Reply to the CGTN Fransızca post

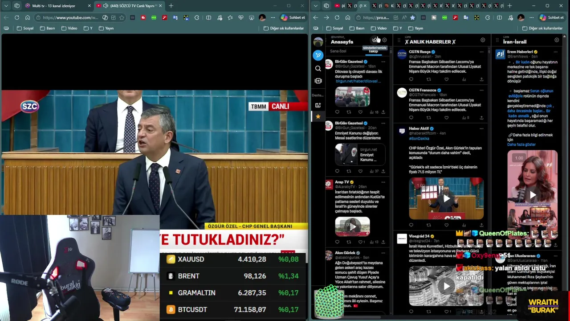point(411,118)
